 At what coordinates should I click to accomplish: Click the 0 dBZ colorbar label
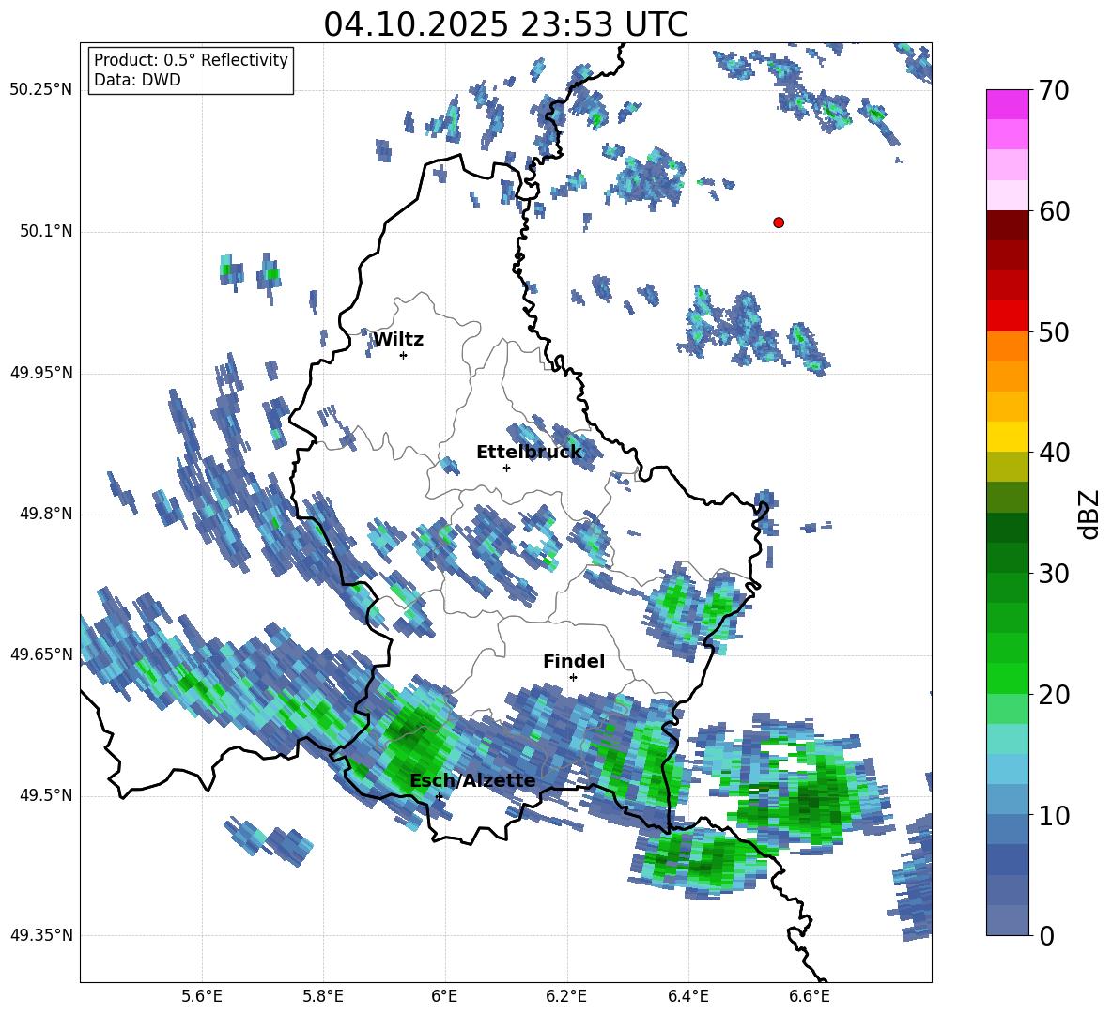(x=1046, y=935)
